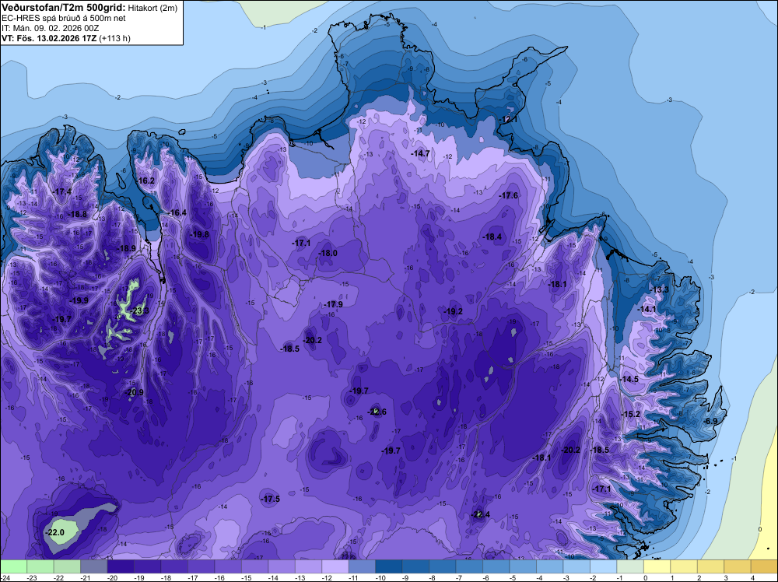778x582 pixels.
Task: Select the 'EC-HRES spá brúuð á 500m net' line
Action: pyautogui.click(x=64, y=18)
